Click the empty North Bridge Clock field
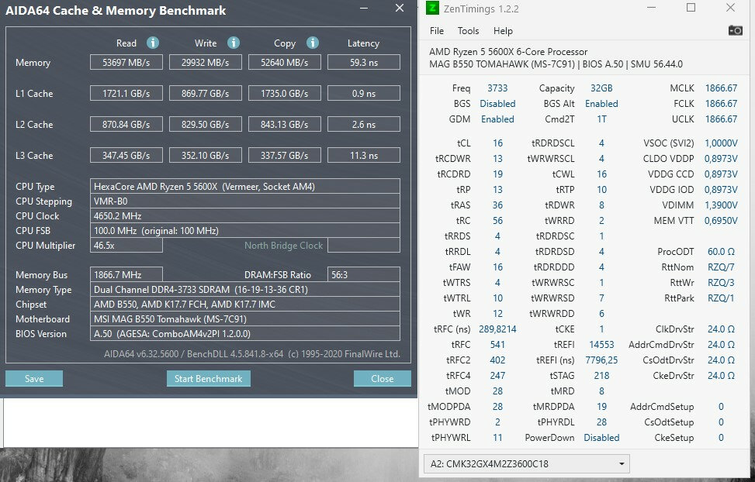 point(364,246)
